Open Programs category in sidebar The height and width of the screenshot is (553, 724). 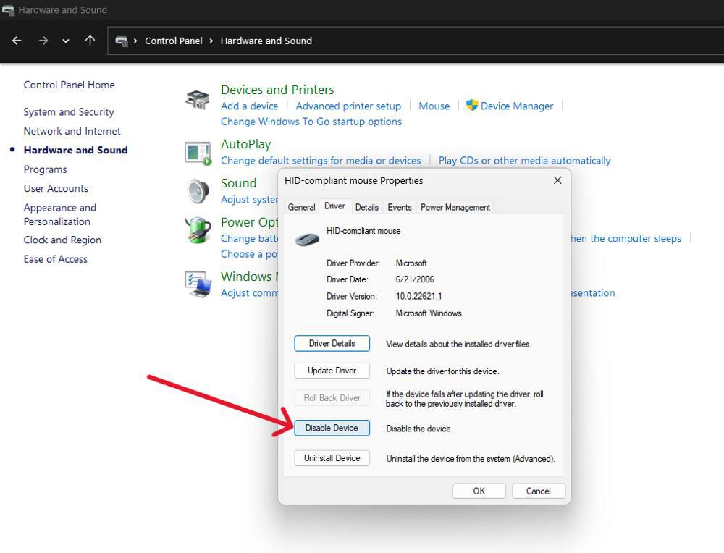(45, 169)
